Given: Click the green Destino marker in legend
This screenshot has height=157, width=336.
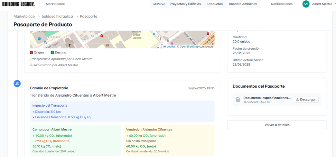Looking at the screenshot, I should (52, 53).
